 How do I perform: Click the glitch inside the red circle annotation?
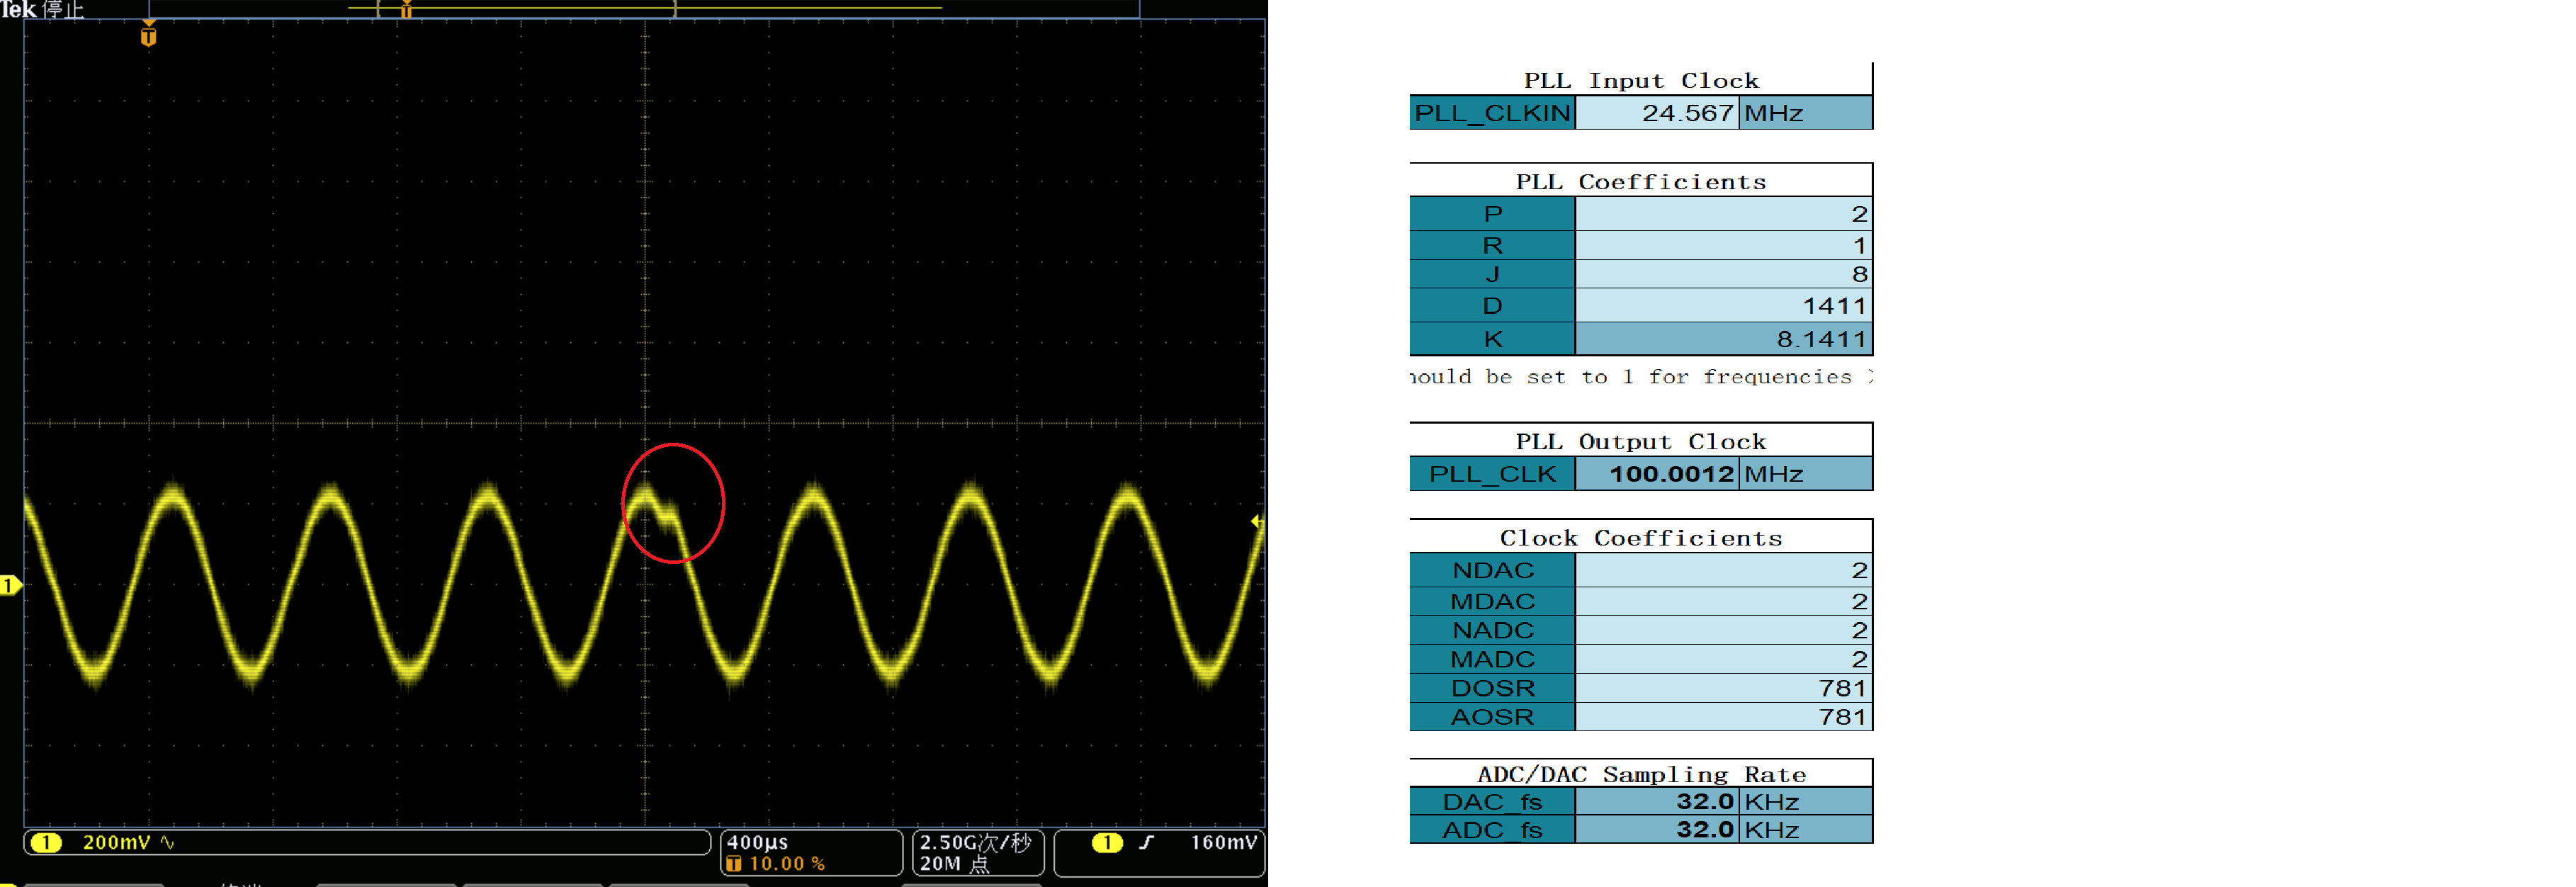(x=668, y=514)
